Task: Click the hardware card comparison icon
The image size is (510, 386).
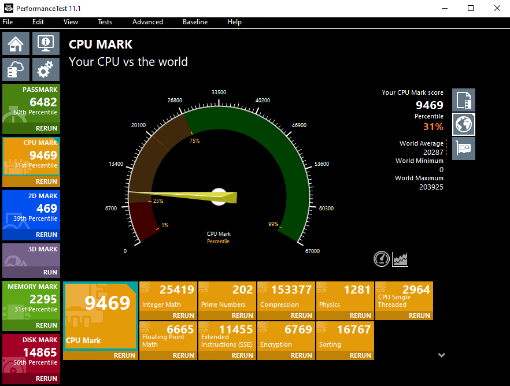Action: pyautogui.click(x=463, y=149)
